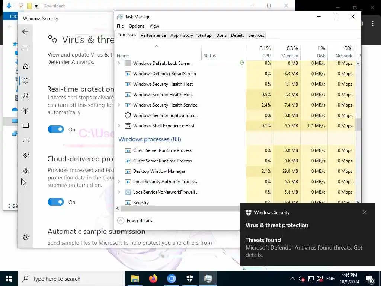Open Task Manager Options menu
The width and height of the screenshot is (381, 286).
(x=137, y=26)
